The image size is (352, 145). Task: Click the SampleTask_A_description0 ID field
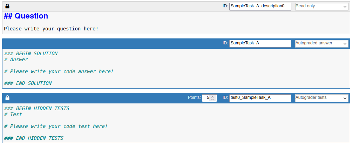[260, 7]
